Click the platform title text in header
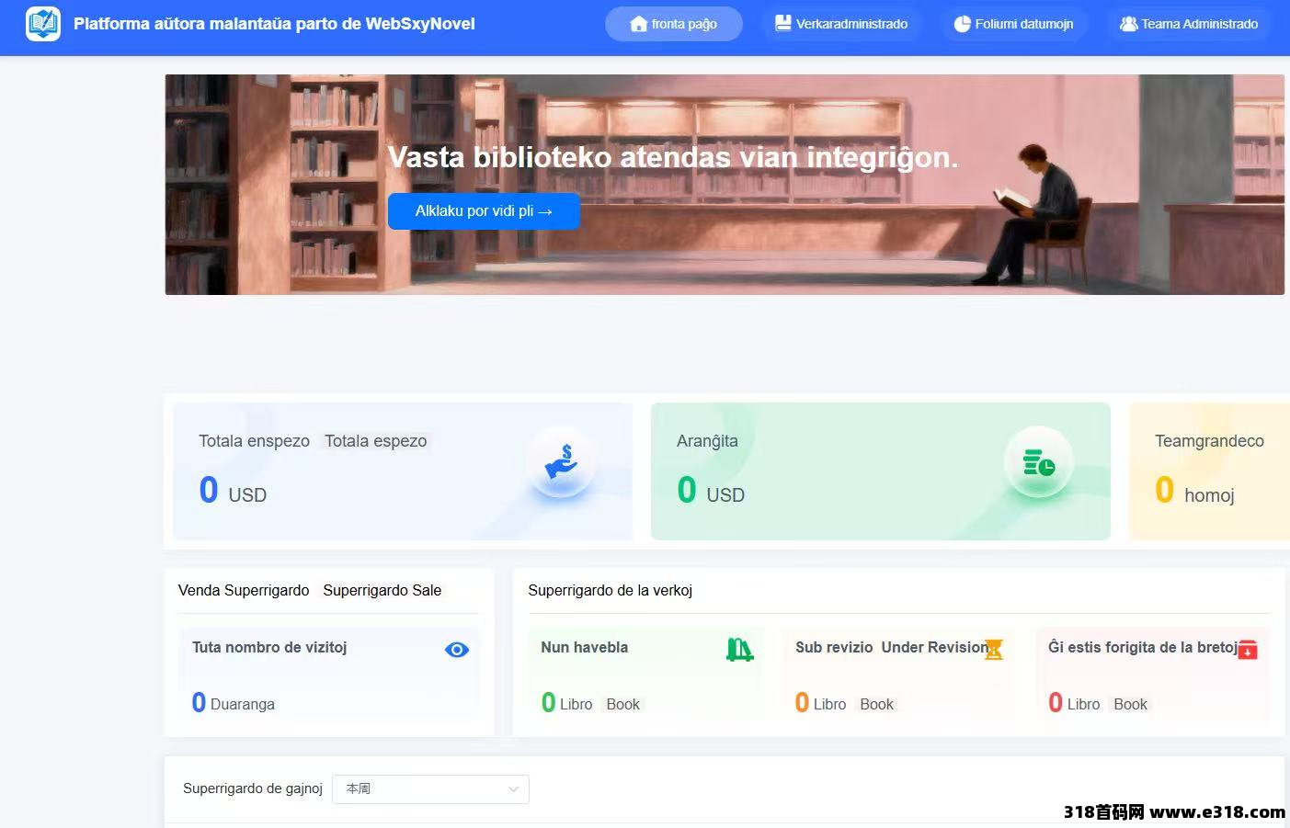Viewport: 1290px width, 828px height. (274, 24)
